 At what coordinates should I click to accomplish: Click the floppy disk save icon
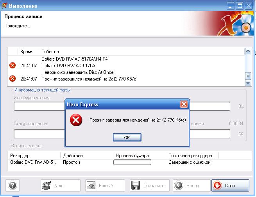click(x=136, y=185)
